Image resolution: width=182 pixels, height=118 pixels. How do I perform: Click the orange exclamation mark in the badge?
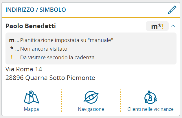[x=163, y=26]
